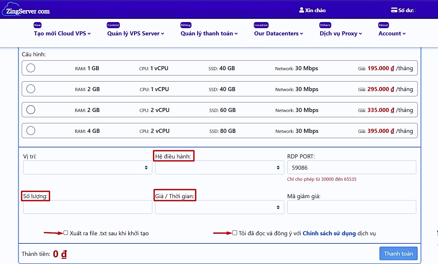Tick the policy agreement checkbox
438x264 pixels.
(235, 233)
